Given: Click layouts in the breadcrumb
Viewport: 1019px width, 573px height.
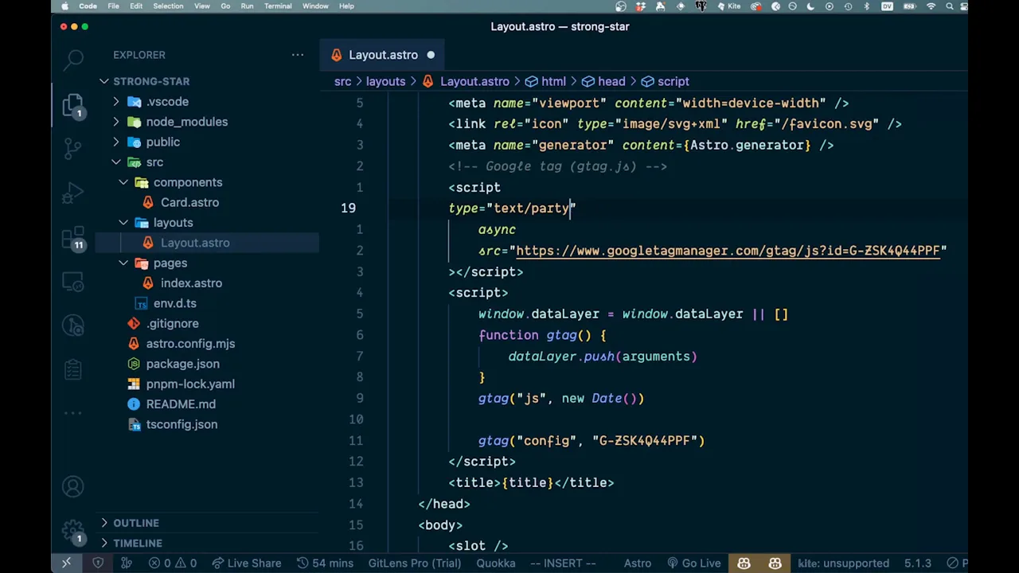Looking at the screenshot, I should coord(385,81).
